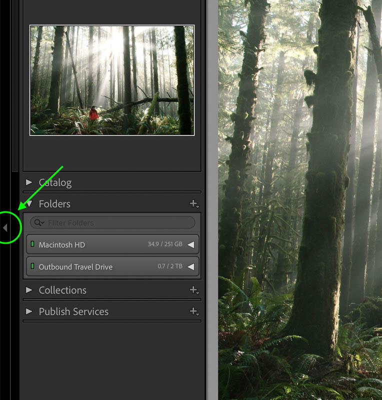
Task: Open the Folders plus menu
Action: 194,204
